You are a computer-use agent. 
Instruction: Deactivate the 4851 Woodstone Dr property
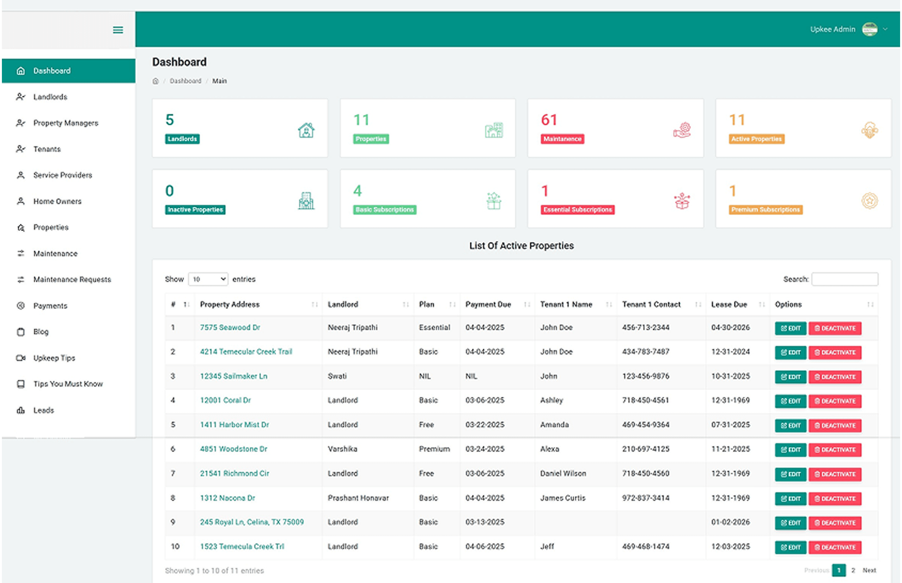[835, 450]
